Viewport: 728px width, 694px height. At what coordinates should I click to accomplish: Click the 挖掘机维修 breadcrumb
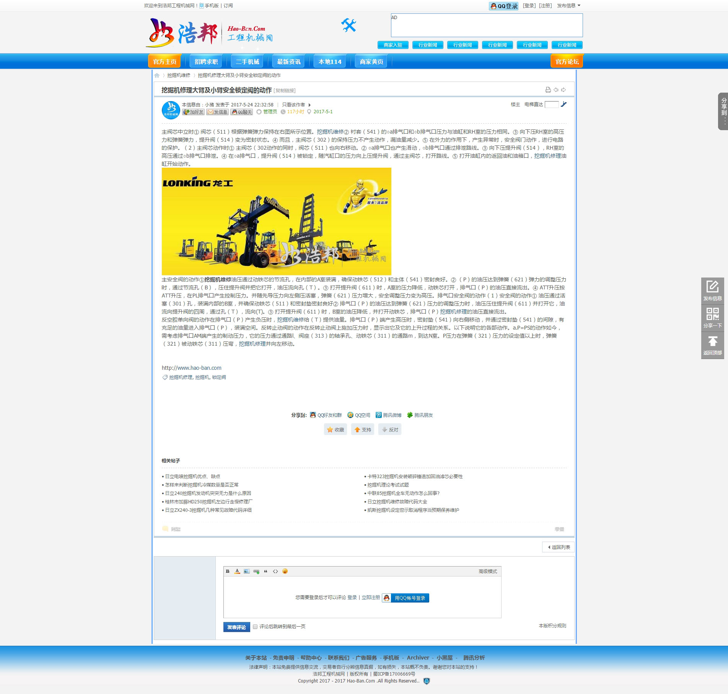tap(179, 75)
